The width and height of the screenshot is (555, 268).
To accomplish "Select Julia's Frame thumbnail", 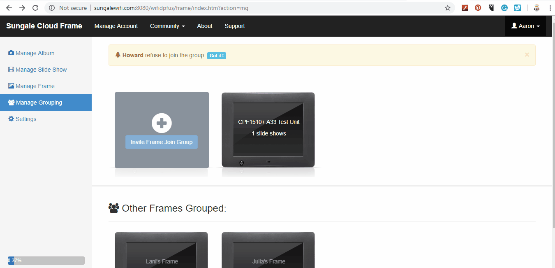I will click(x=268, y=250).
